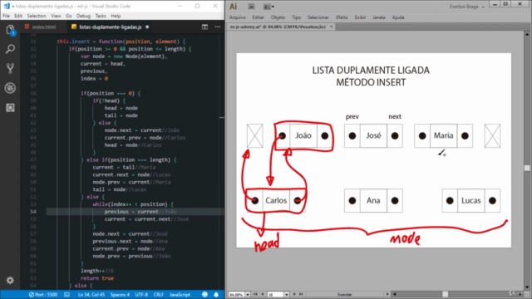Open Explorer view in VS Code activity bar
The height and width of the screenshot is (299, 532).
pyautogui.click(x=10, y=30)
